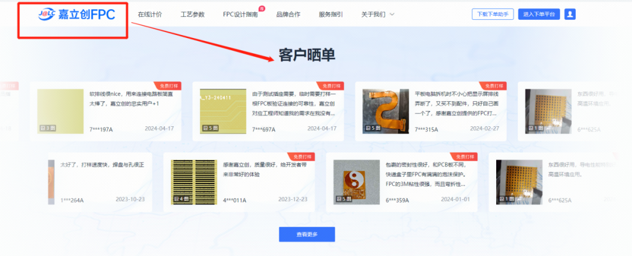Open the user account avatar icon
This screenshot has width=632, height=256.
[x=570, y=14]
